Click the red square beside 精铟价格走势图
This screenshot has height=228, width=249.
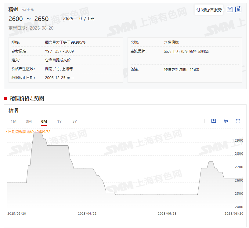(5, 98)
